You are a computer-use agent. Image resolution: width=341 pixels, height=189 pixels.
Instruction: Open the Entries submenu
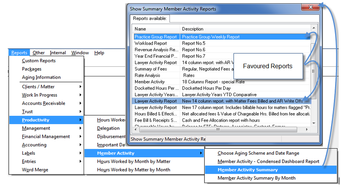click(46, 161)
